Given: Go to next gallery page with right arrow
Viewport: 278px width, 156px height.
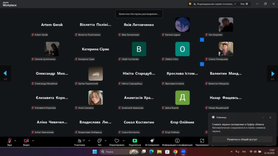Looking at the screenshot, I should pos(273,73).
